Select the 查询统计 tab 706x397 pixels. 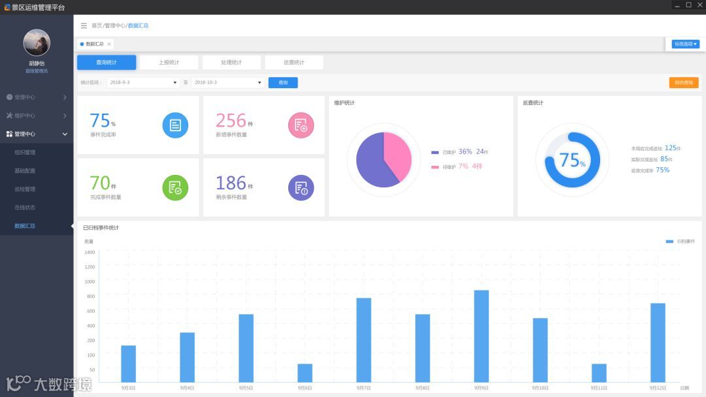click(x=107, y=63)
